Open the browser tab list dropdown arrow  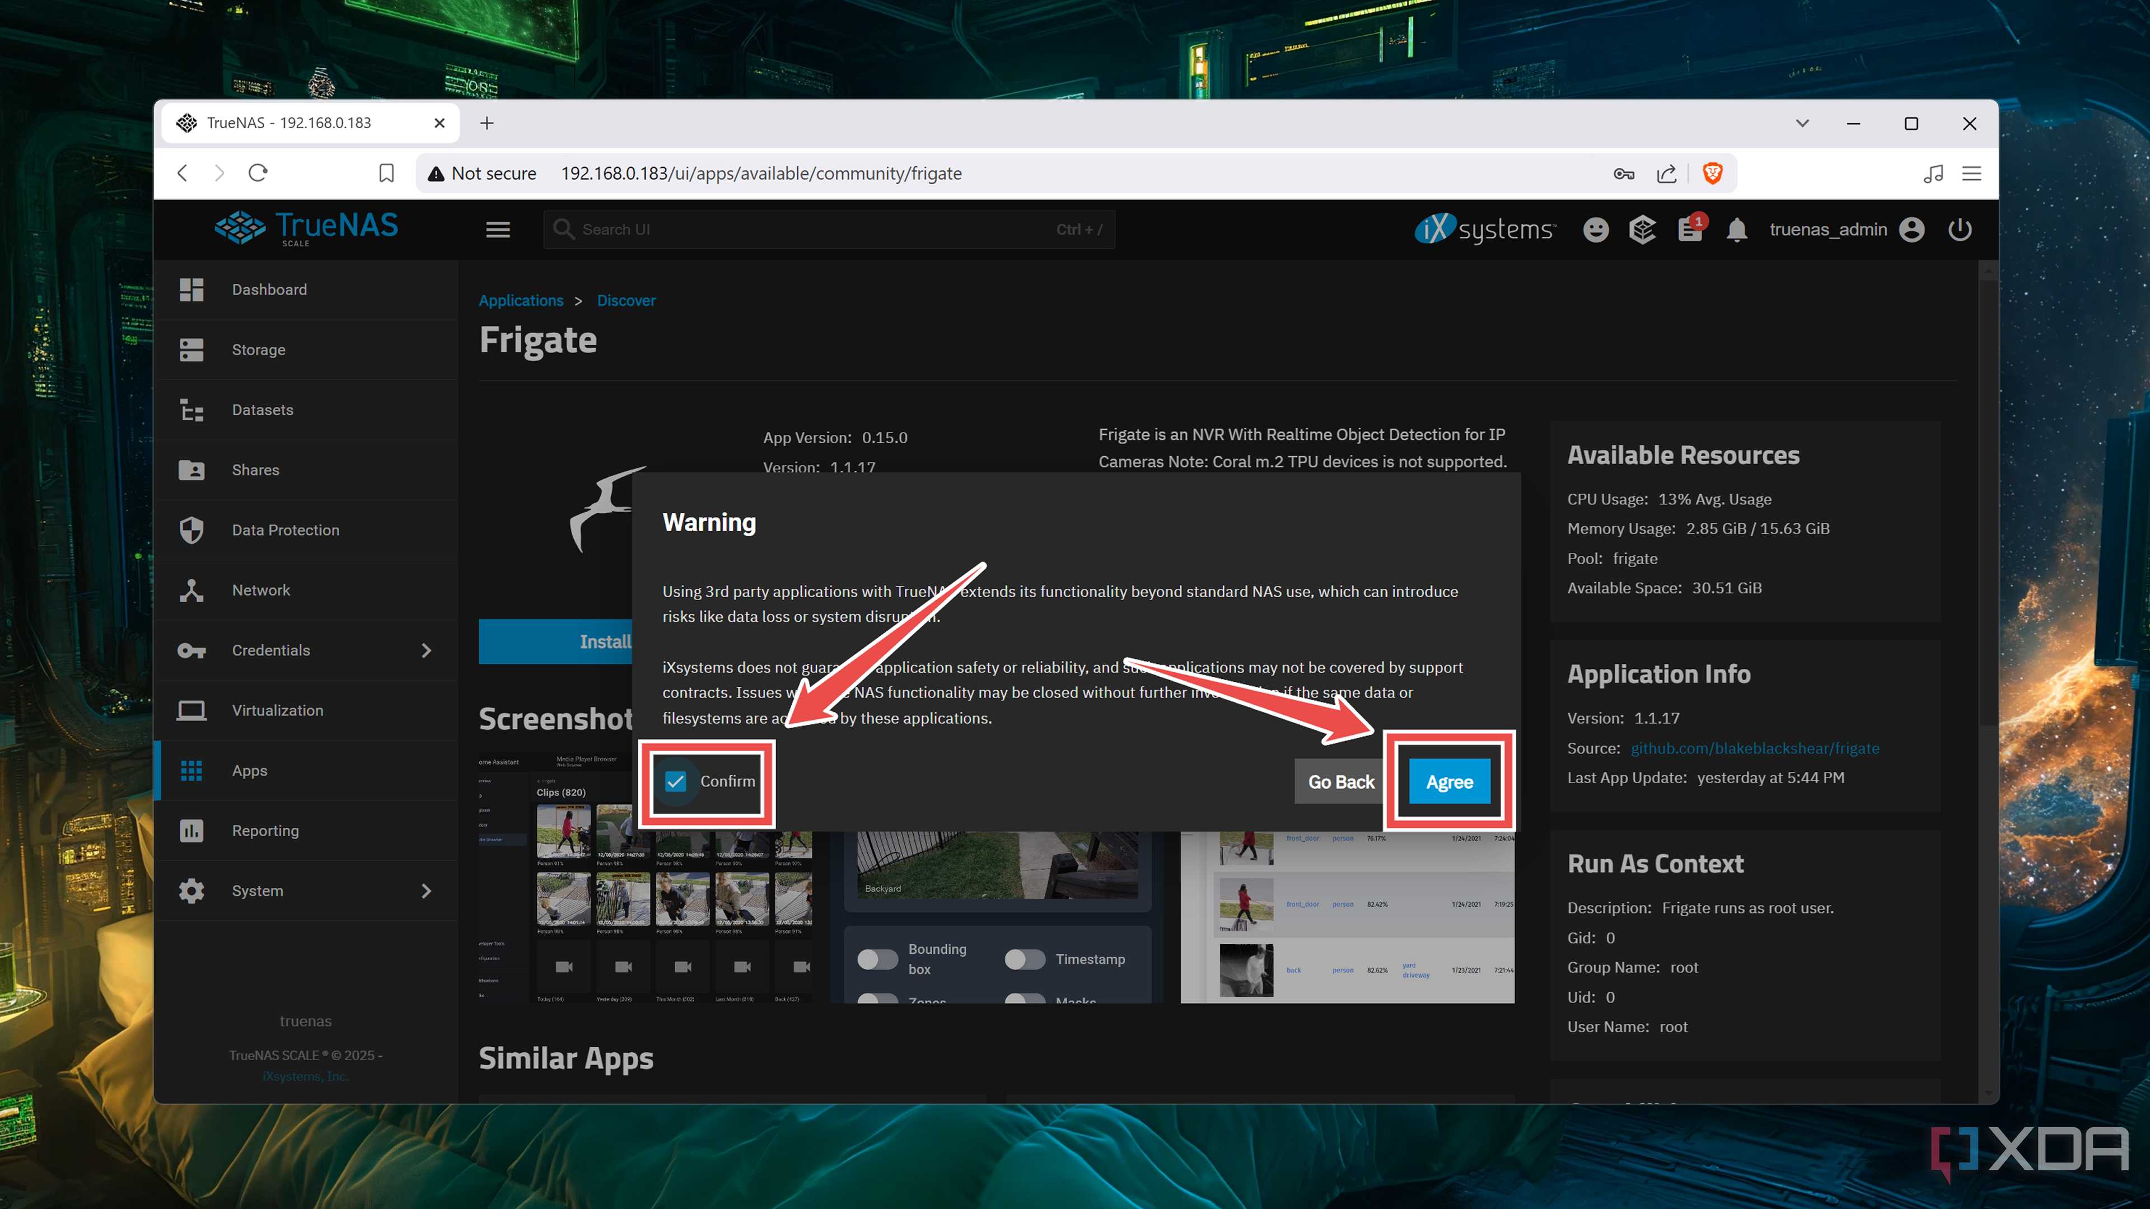1802,124
